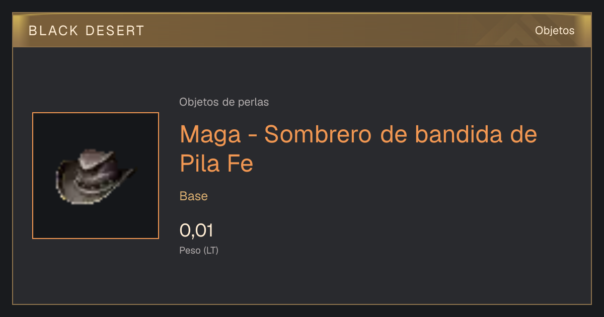Open the Objetos link in the header
This screenshot has height=317, width=604.
pyautogui.click(x=555, y=30)
